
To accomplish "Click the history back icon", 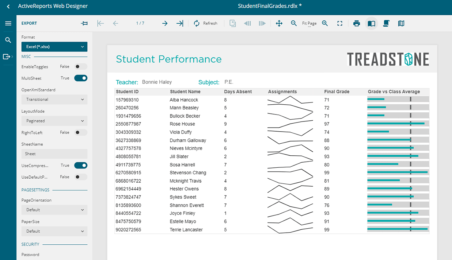I will pos(247,23).
